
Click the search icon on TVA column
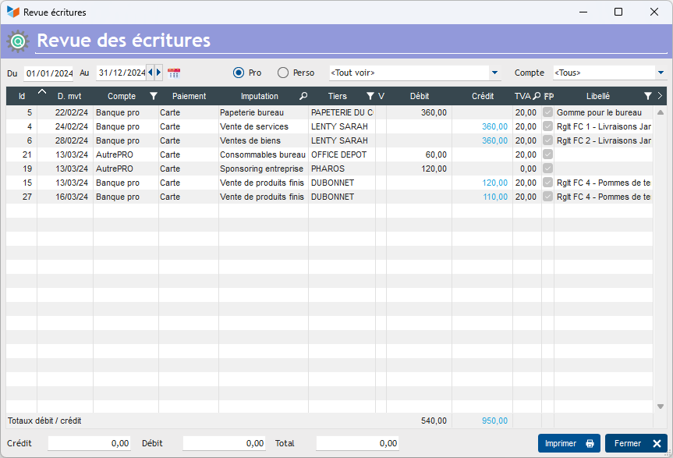537,96
